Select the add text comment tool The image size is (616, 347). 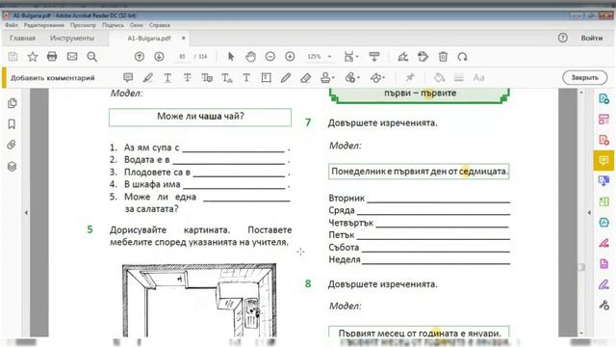coord(246,77)
